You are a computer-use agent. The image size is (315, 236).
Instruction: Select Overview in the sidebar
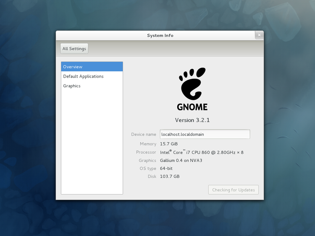tap(92, 67)
